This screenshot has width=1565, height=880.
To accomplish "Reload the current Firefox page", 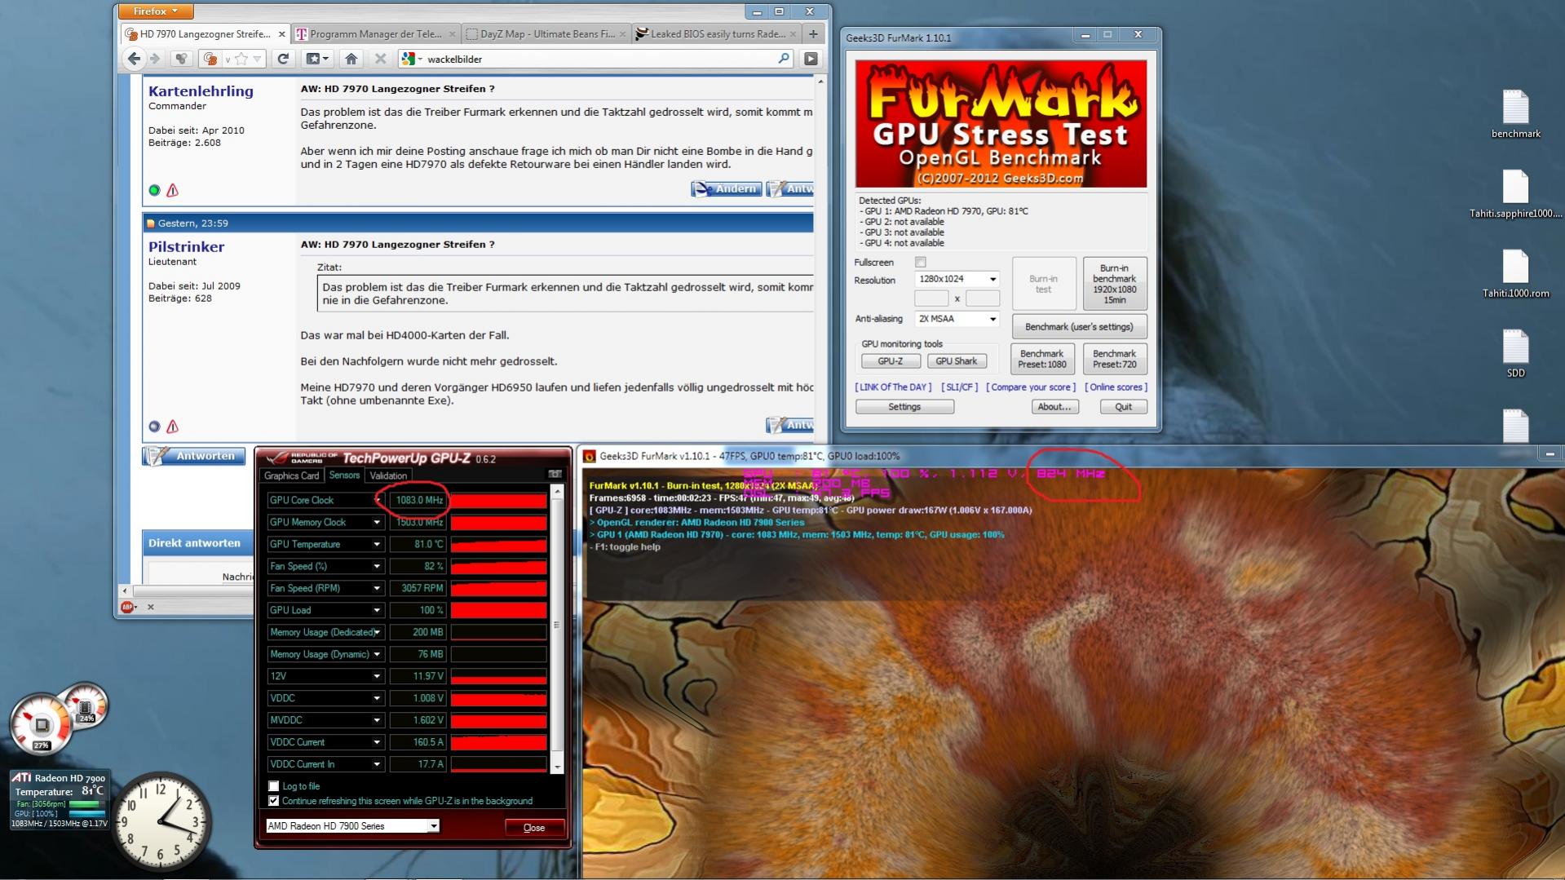I will click(283, 59).
